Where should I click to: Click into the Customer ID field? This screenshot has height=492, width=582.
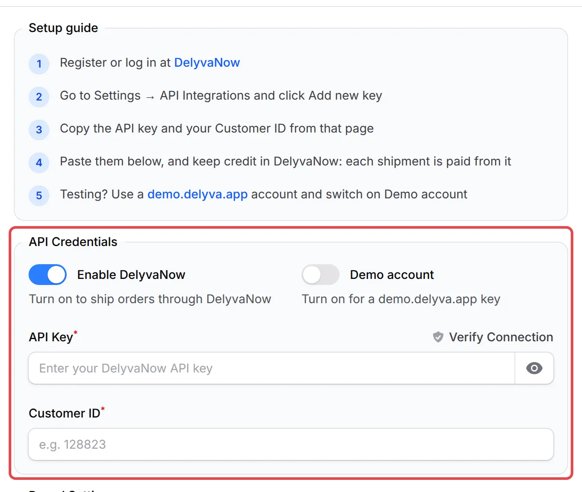coord(291,444)
